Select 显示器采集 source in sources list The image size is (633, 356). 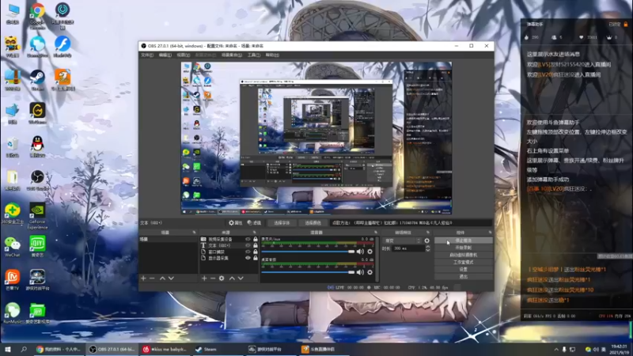click(x=218, y=258)
